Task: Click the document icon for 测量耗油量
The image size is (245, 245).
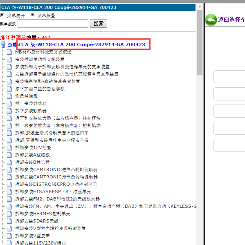Action: tap(9, 96)
